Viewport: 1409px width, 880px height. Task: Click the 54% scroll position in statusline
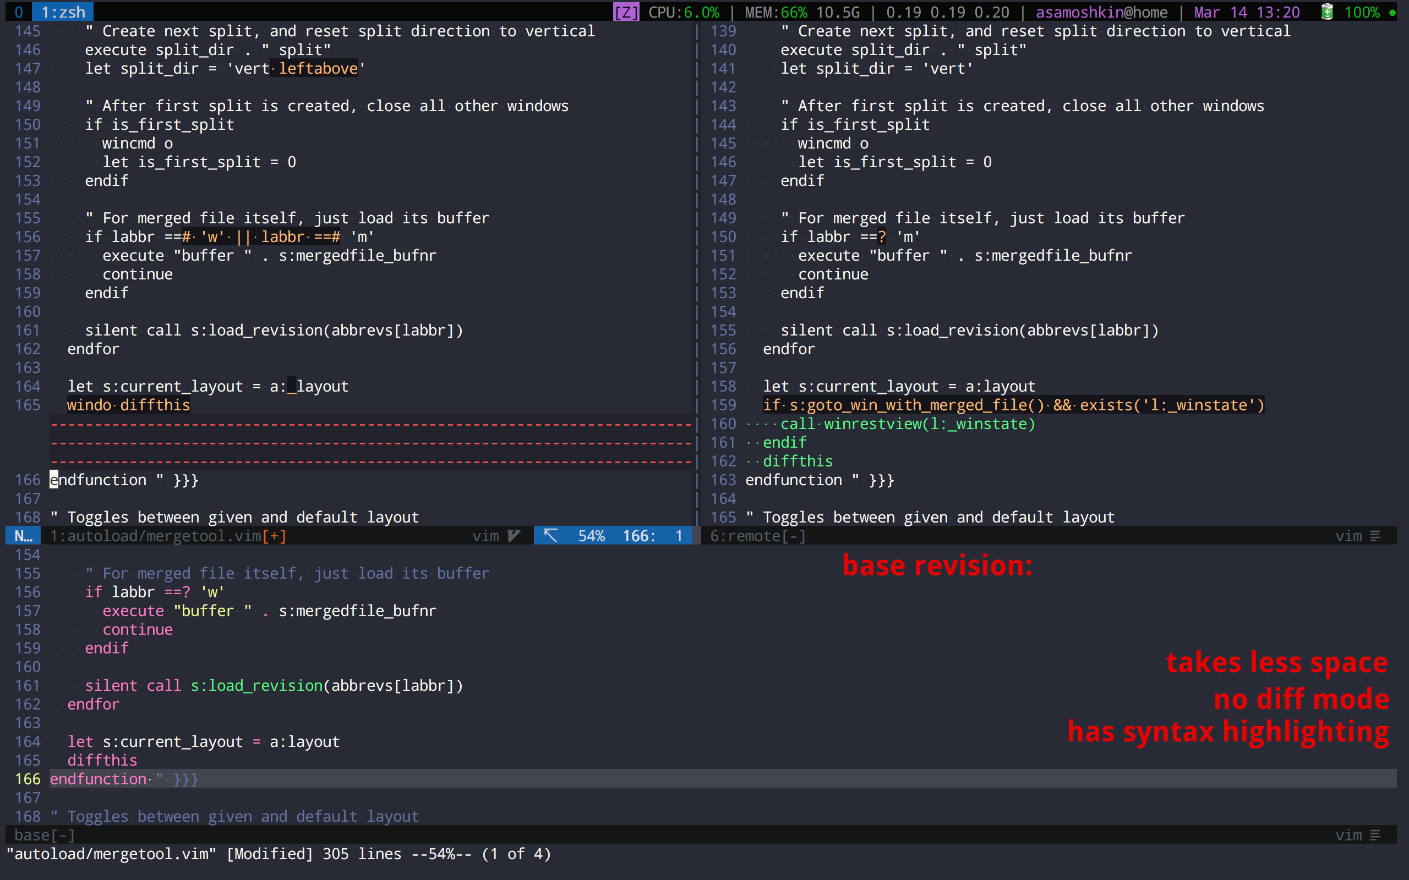[x=591, y=536]
